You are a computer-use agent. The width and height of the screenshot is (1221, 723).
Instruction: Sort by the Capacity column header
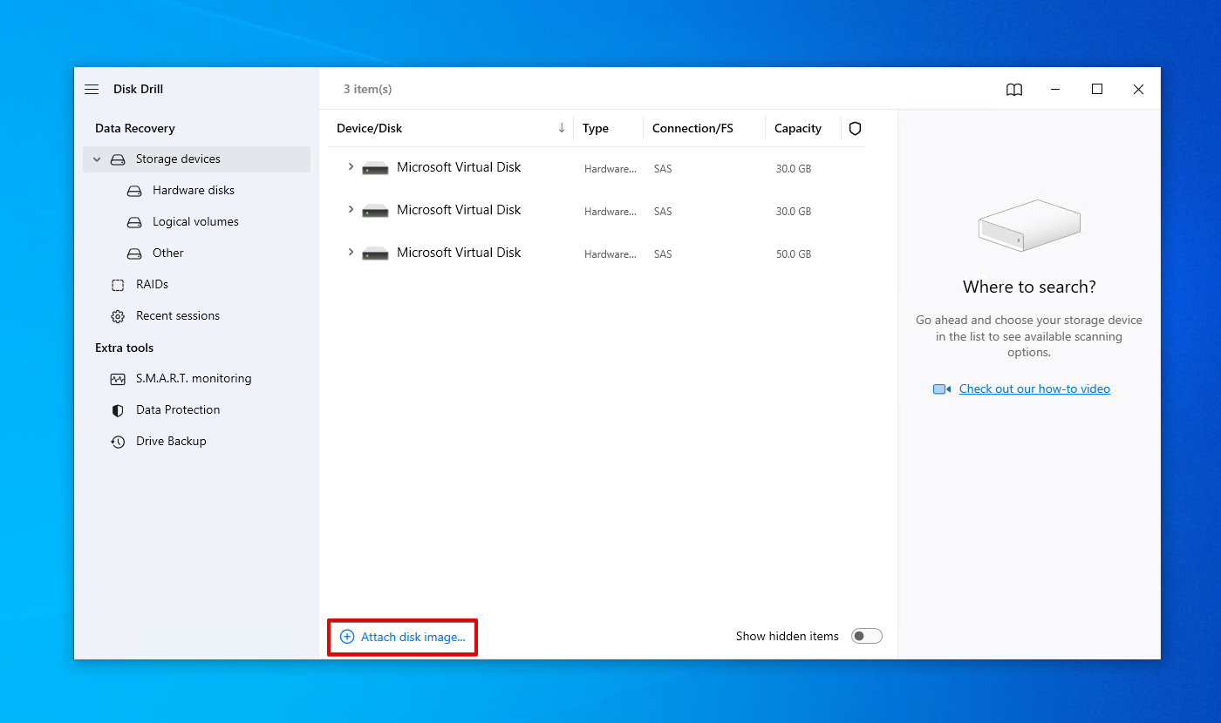click(x=798, y=128)
